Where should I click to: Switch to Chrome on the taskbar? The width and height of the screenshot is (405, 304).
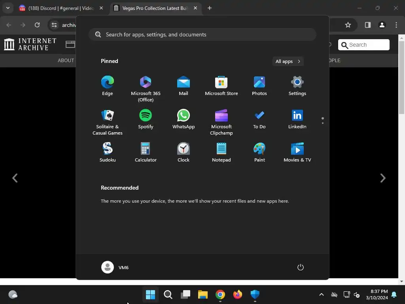coord(220,294)
